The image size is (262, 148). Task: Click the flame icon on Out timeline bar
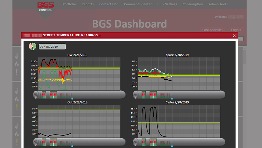pos(35,142)
